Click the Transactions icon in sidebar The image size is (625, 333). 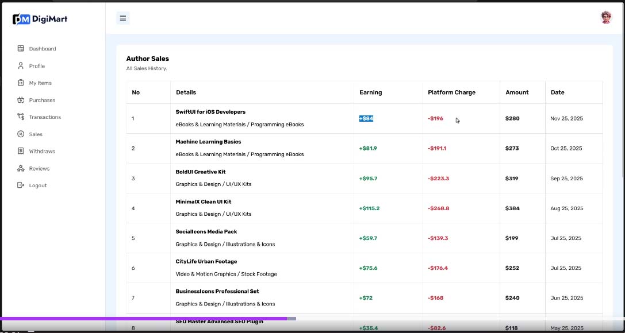point(21,117)
